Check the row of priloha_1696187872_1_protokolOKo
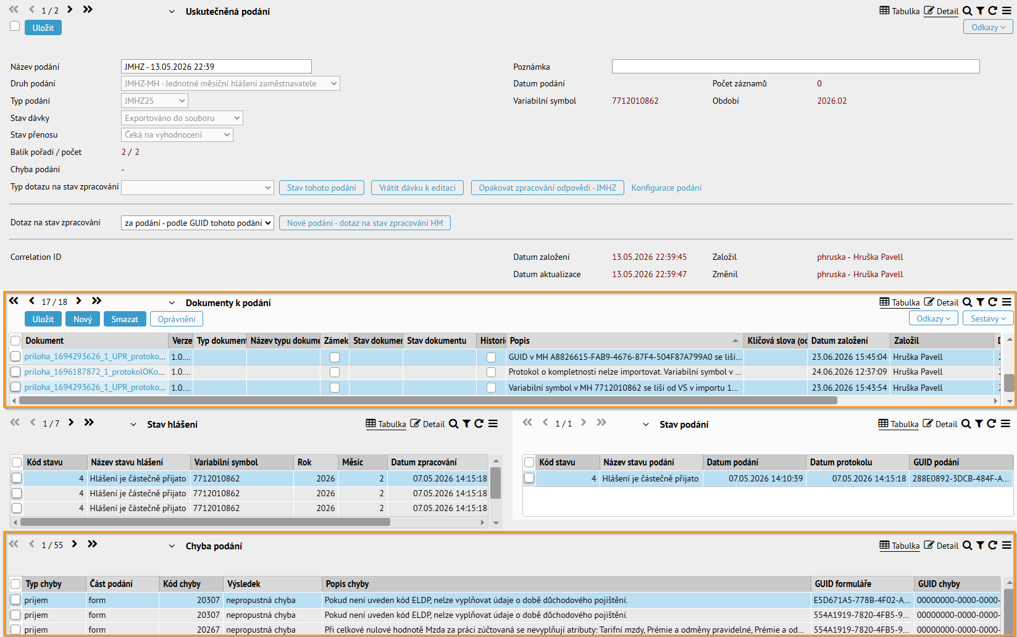The image size is (1017, 637). point(15,372)
